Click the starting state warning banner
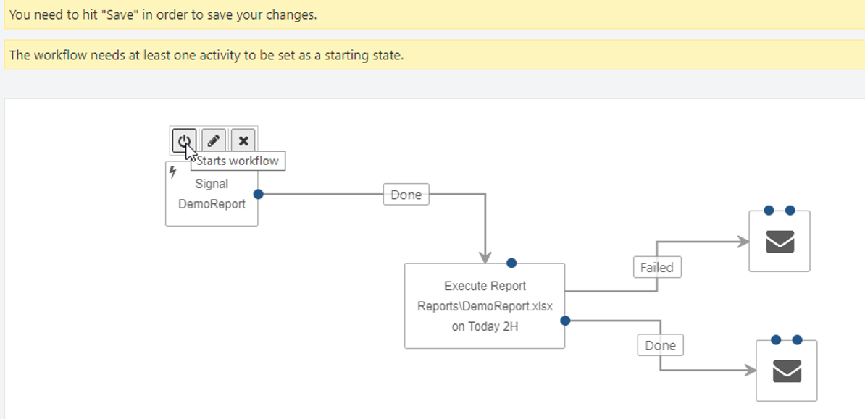This screenshot has height=419, width=865. pyautogui.click(x=435, y=55)
